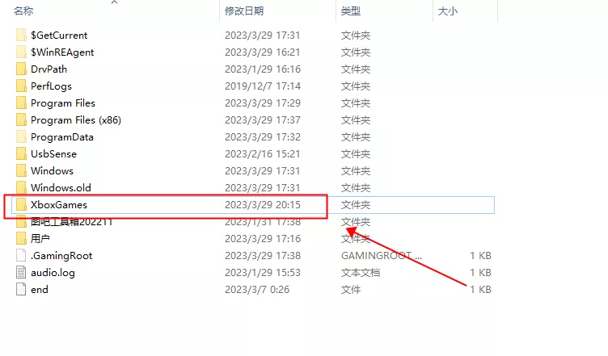Viewport: 608px width, 356px height.
Task: Click the Windows.old folder icon
Action: click(x=21, y=188)
